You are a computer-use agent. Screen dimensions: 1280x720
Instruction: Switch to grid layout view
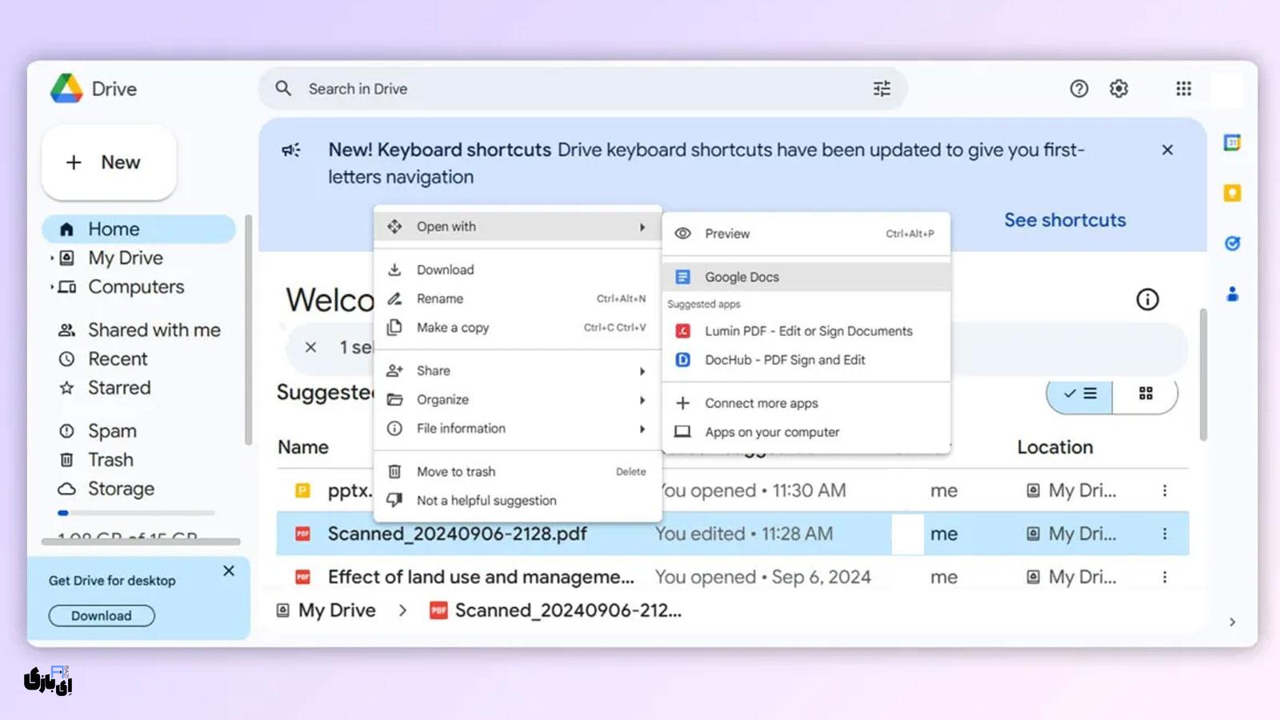tap(1146, 394)
